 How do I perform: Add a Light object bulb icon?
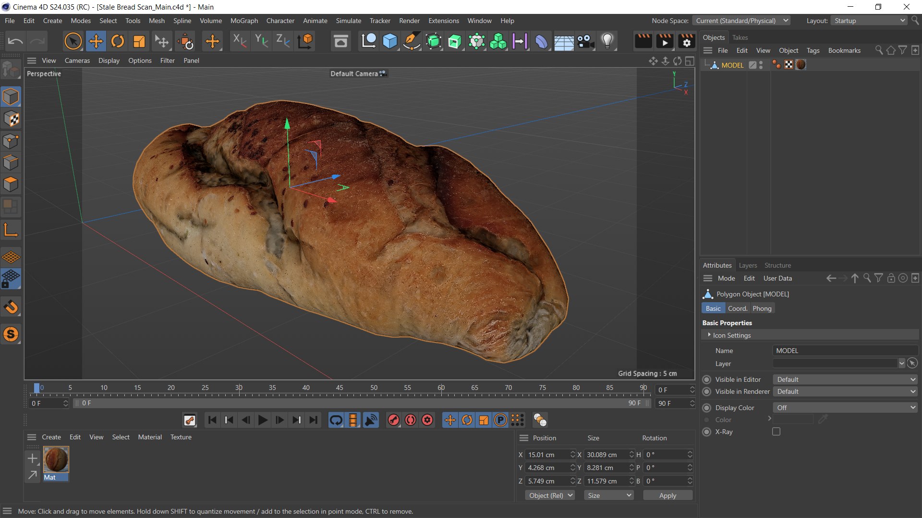tap(607, 42)
